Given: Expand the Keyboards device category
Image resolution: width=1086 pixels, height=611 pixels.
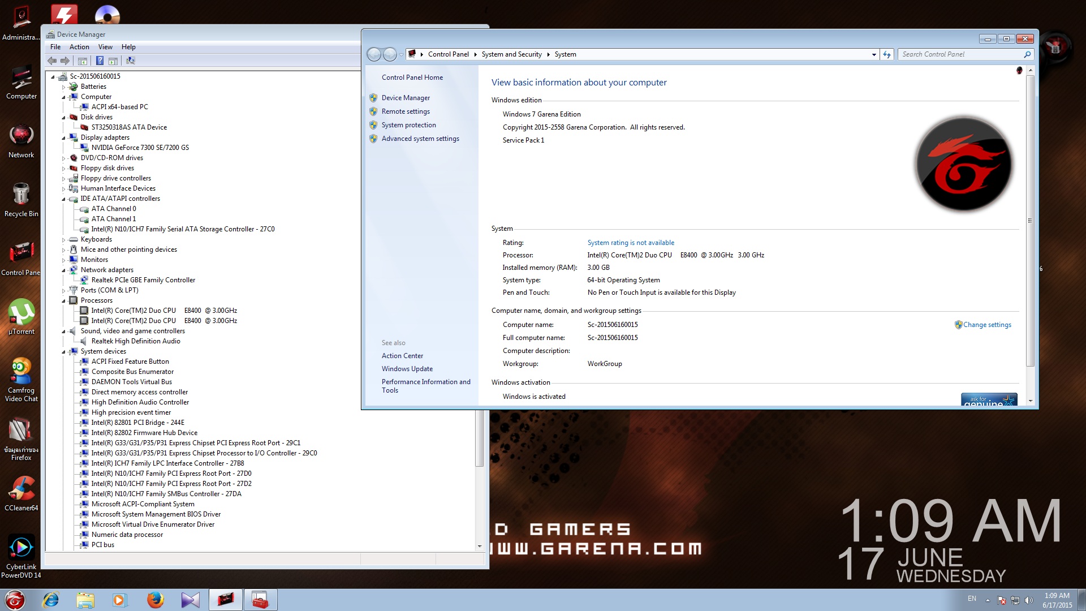Looking at the screenshot, I should (x=63, y=240).
